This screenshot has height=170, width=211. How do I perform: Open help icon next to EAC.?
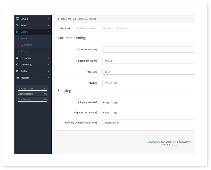click(96, 83)
